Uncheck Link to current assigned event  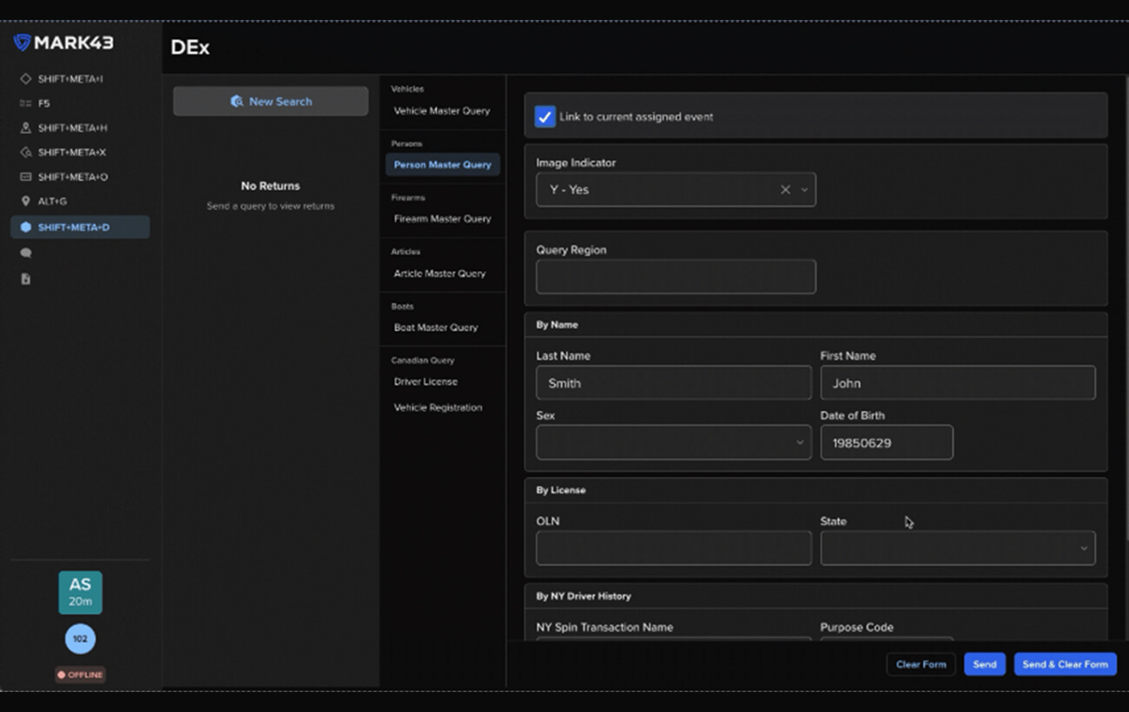[x=545, y=116]
